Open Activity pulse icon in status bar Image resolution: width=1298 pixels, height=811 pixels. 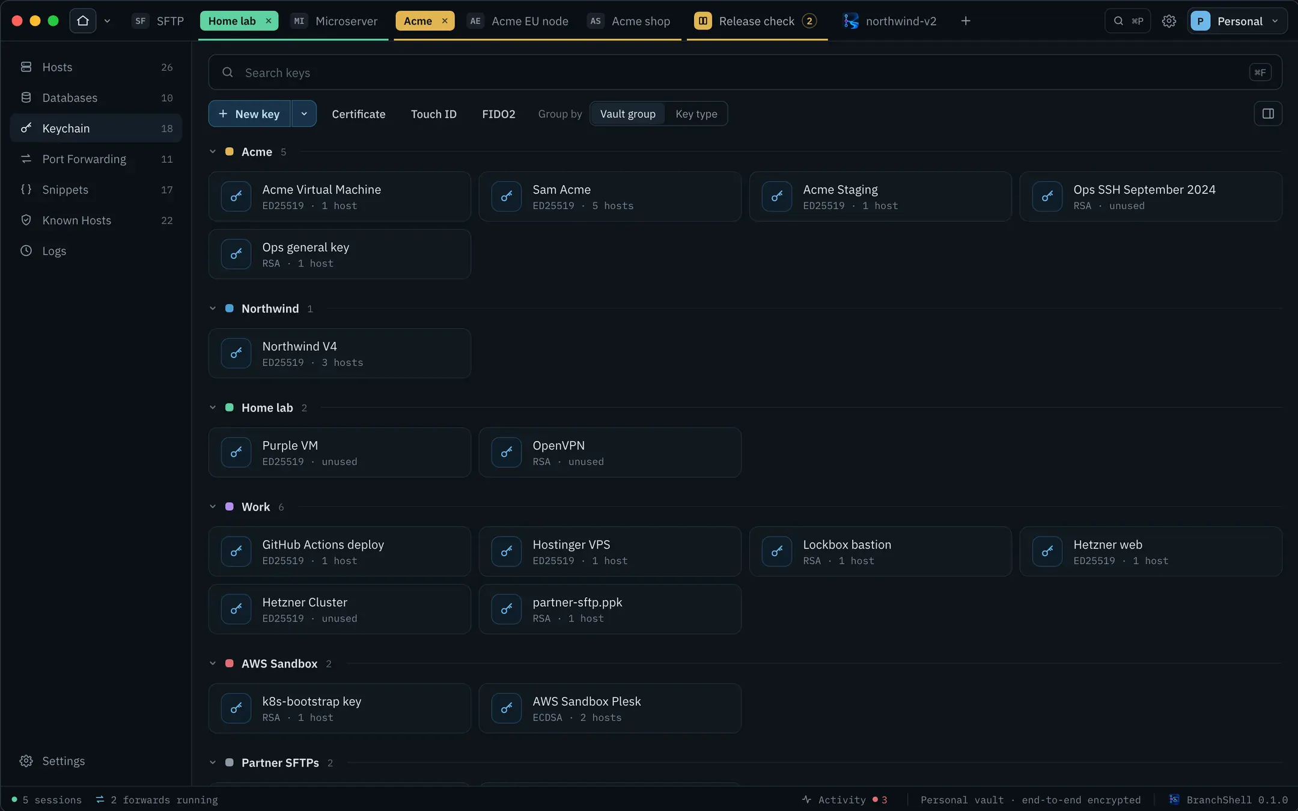[806, 800]
